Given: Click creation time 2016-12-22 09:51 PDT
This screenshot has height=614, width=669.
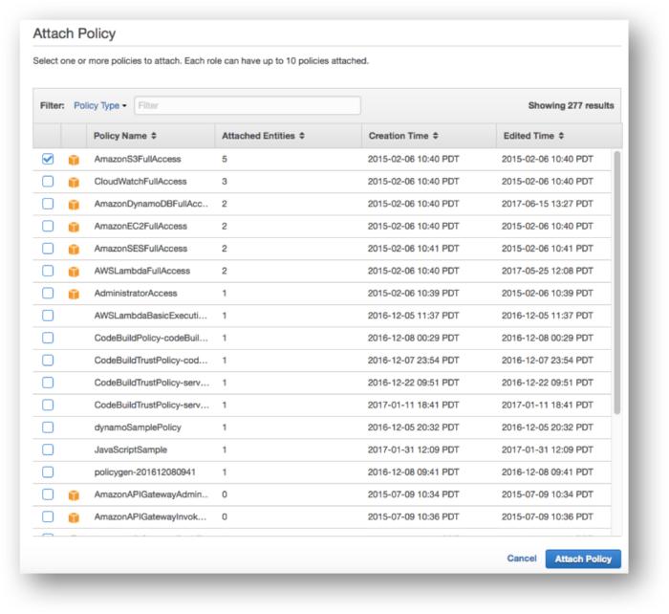Looking at the screenshot, I should point(414,383).
